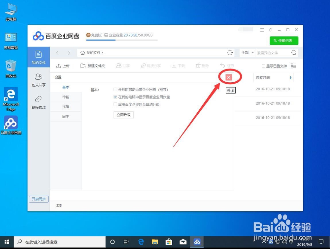Create a folder with 新建文件夹
Viewport: 330px width, 249px height.
[93, 66]
